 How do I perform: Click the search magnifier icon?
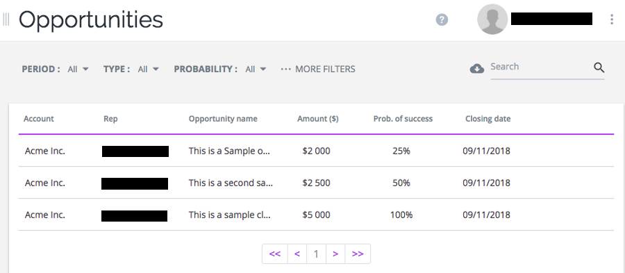coord(599,67)
